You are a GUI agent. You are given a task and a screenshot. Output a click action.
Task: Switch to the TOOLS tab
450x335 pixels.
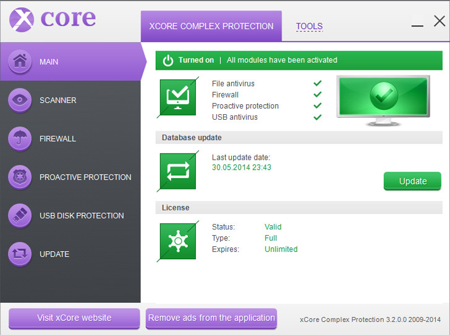[309, 26]
